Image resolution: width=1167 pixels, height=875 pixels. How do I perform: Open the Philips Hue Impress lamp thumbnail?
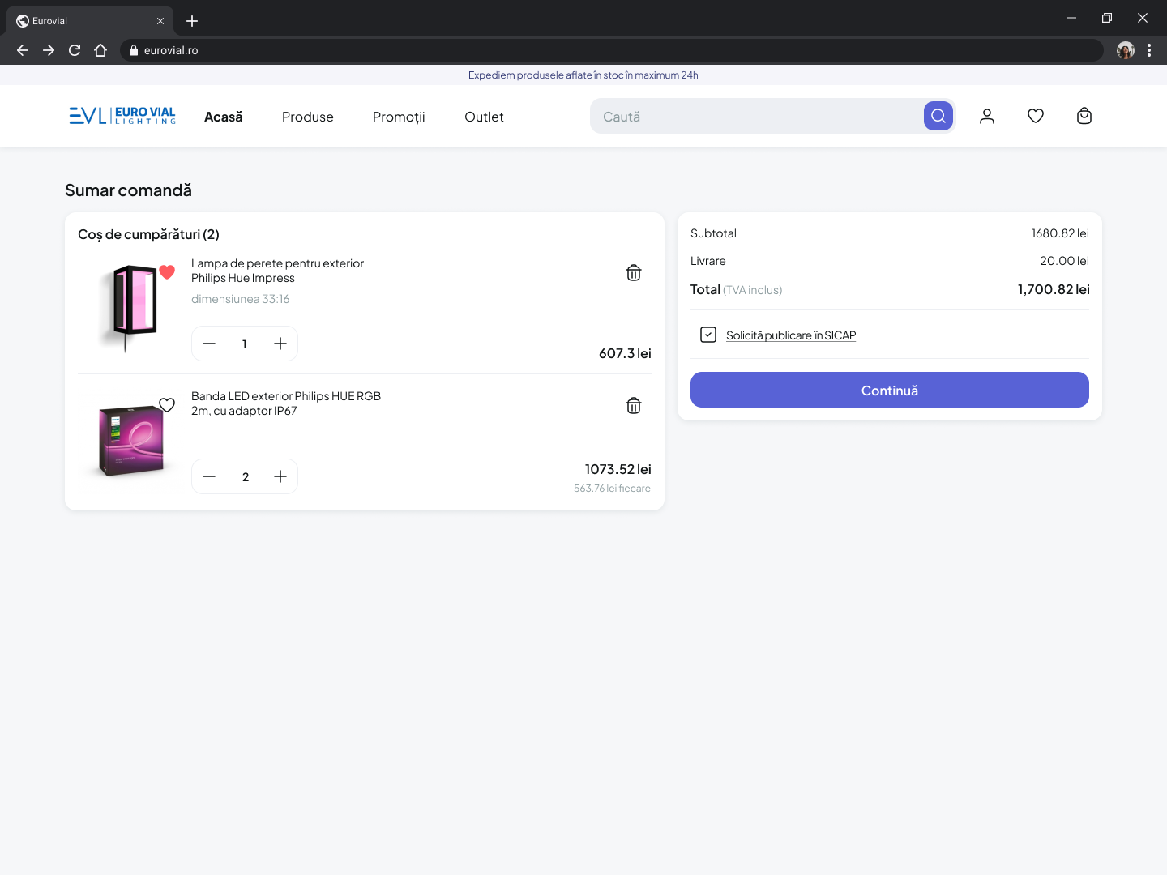pyautogui.click(x=128, y=308)
